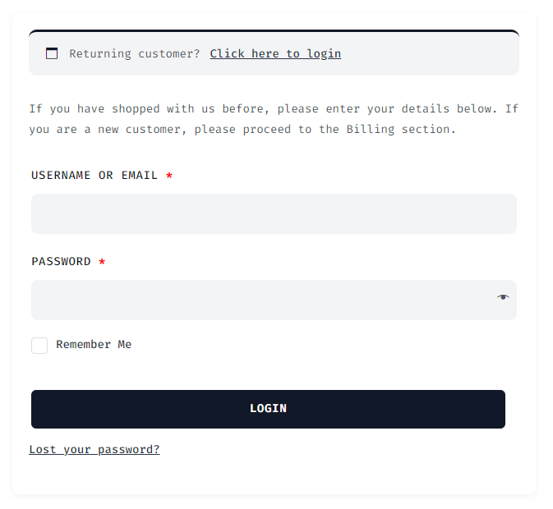
Task: Focus the Password input field
Action: (263, 300)
